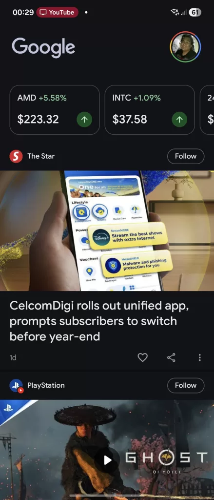Open three-dot menu for CelcomDigi article
214x500 pixels.
click(x=200, y=357)
